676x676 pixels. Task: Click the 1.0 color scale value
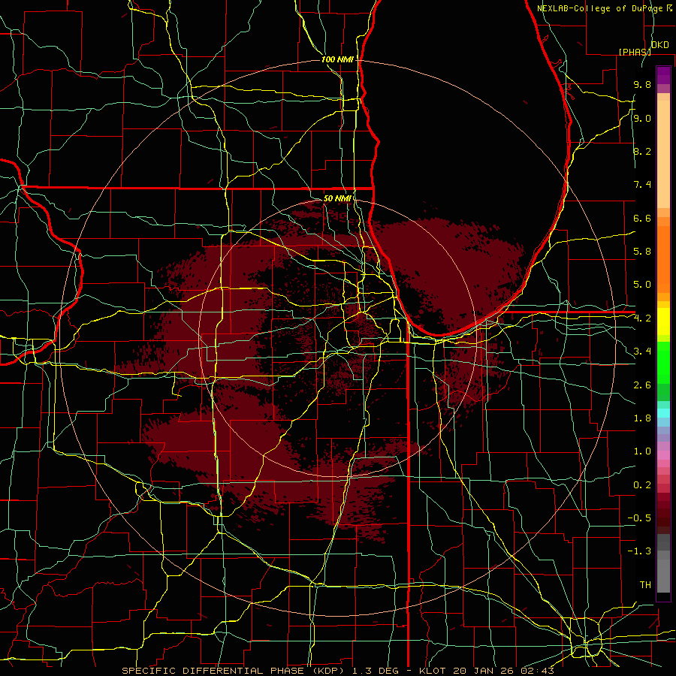pos(642,451)
